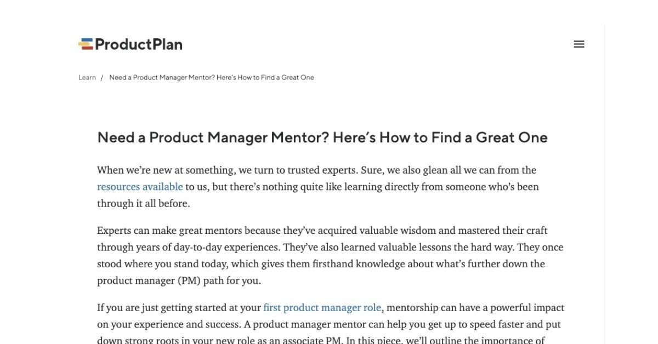Click the paragraph starting "When we're new"
Viewport: 658px width, 344px height.
(318, 187)
